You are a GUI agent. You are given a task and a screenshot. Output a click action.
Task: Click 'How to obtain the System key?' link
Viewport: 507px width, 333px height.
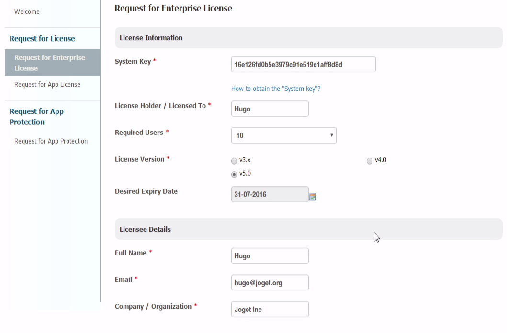[276, 89]
